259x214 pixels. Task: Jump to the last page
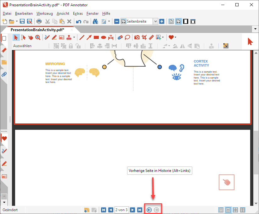[140, 210]
